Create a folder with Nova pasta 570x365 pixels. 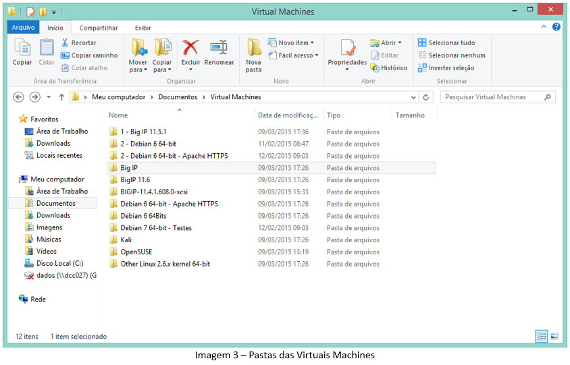tap(254, 54)
